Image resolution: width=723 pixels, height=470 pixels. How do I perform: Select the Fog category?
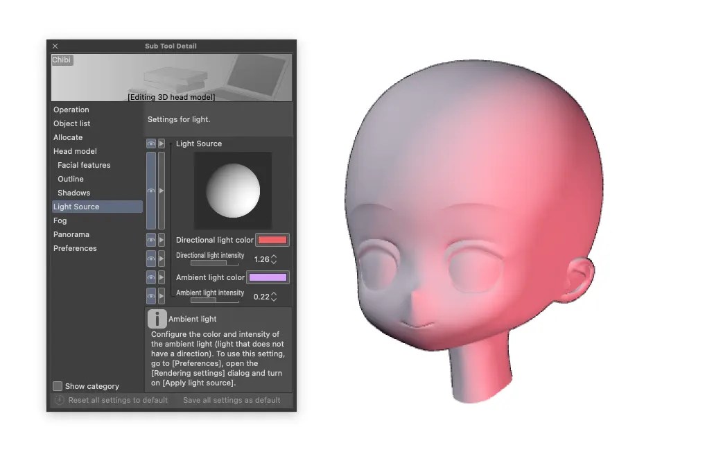60,220
